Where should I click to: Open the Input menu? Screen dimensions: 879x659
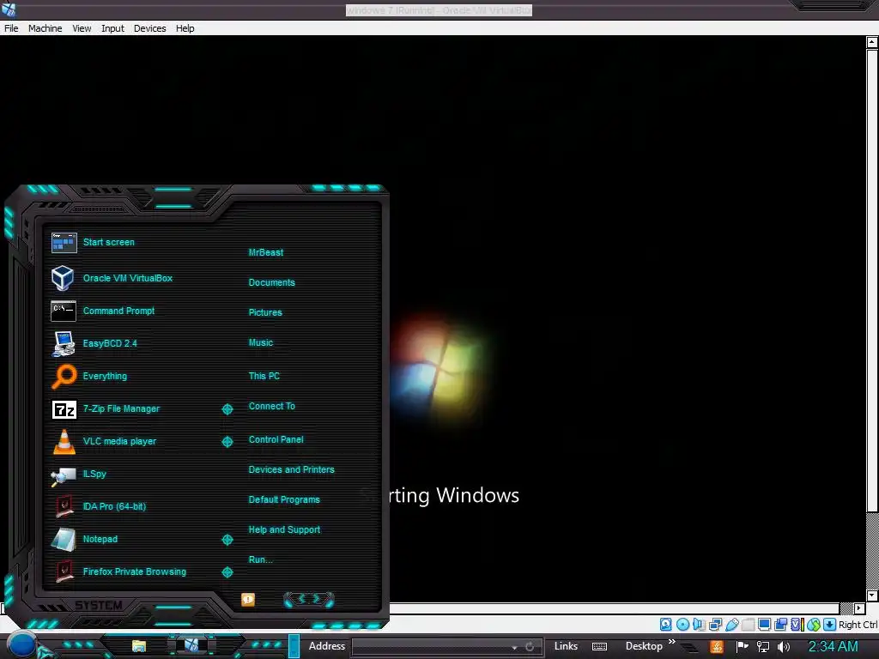point(112,28)
